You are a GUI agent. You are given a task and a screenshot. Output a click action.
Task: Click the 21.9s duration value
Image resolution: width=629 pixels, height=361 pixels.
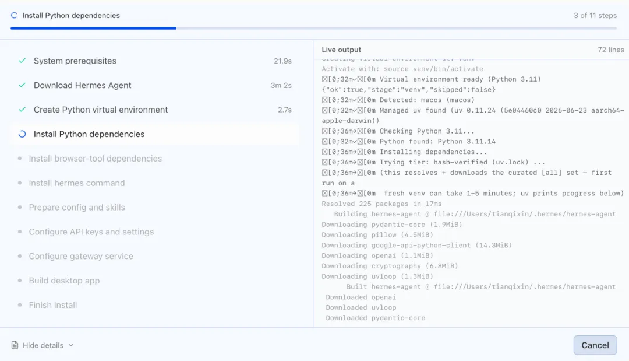point(283,61)
